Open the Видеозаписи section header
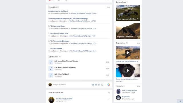 (x=121, y=43)
